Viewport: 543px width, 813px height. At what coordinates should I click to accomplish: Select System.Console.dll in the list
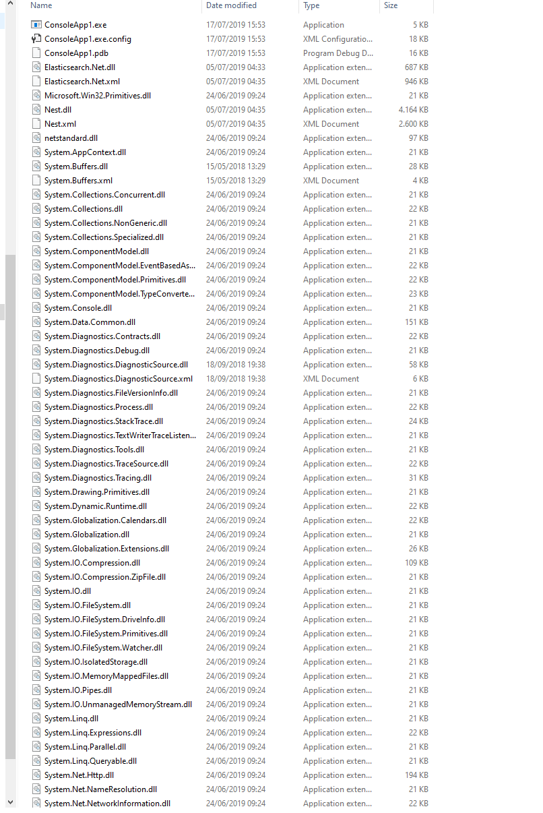coord(77,307)
